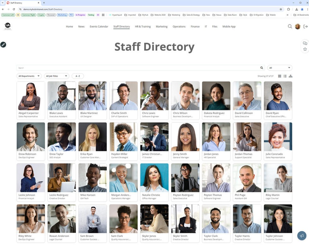Log out using the logout icon
The width and height of the screenshot is (309, 245).
point(305,26)
